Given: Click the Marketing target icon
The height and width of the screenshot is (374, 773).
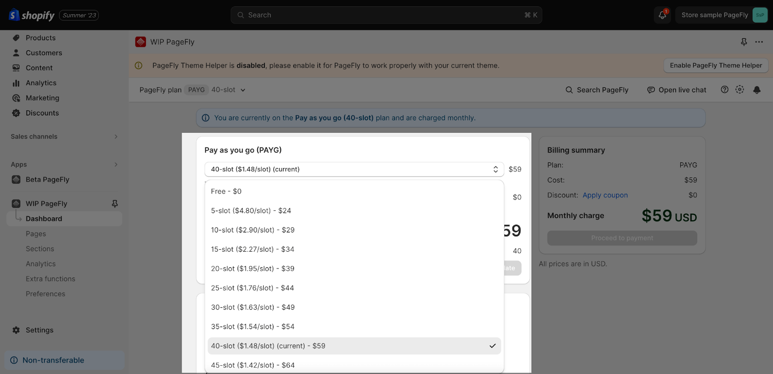Looking at the screenshot, I should point(16,98).
